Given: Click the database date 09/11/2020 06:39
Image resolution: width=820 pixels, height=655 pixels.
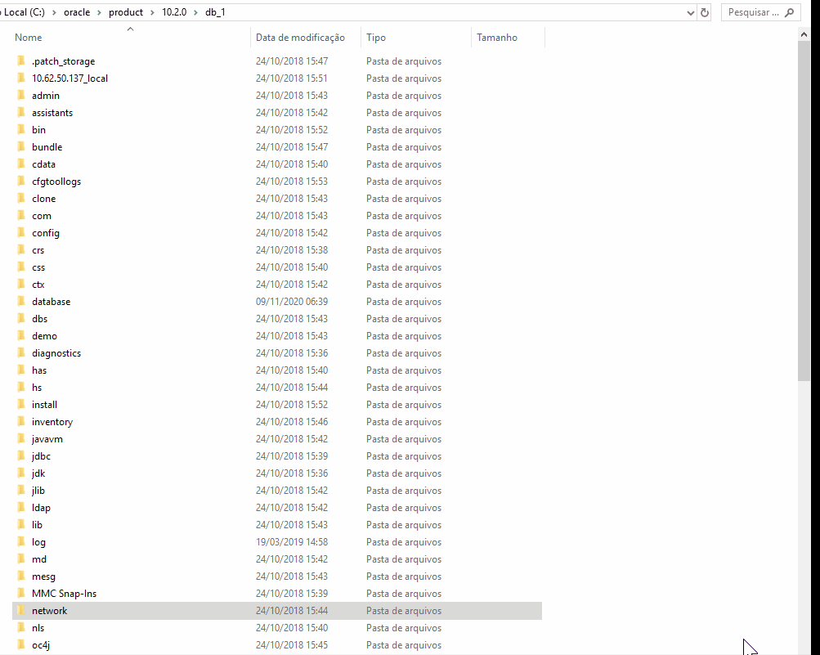Looking at the screenshot, I should pos(292,302).
